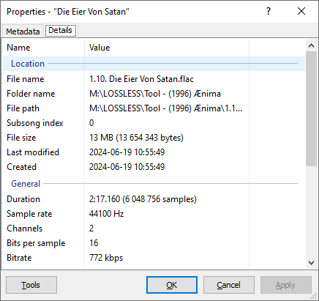This screenshot has height=301, width=319.
Task: Switch to the Metadata tab
Action: coord(23,31)
